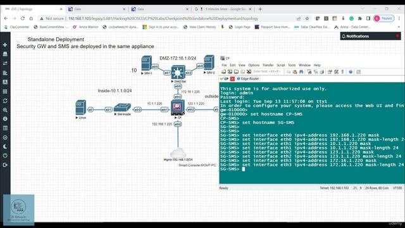The width and height of the screenshot is (405, 228).
Task: Click the browser home button
Action: point(31,18)
